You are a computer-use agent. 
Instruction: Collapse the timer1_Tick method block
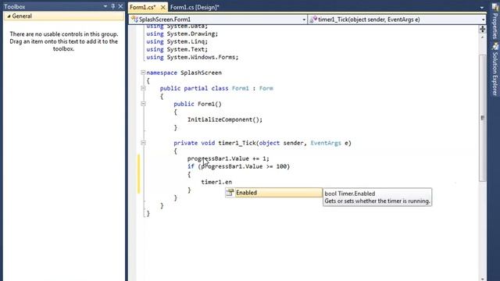[143, 143]
